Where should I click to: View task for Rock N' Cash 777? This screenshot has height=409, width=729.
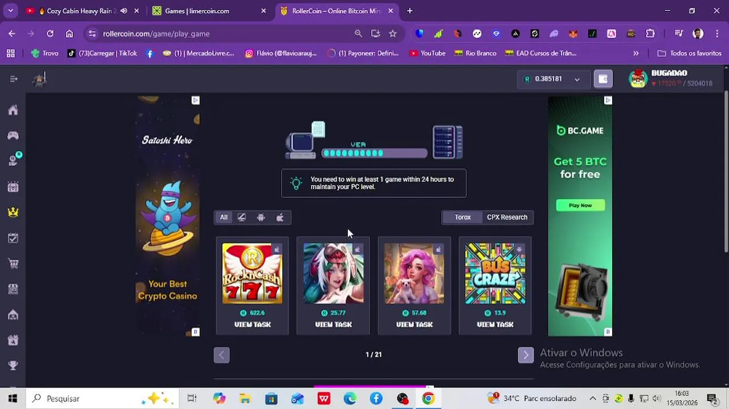[253, 324]
